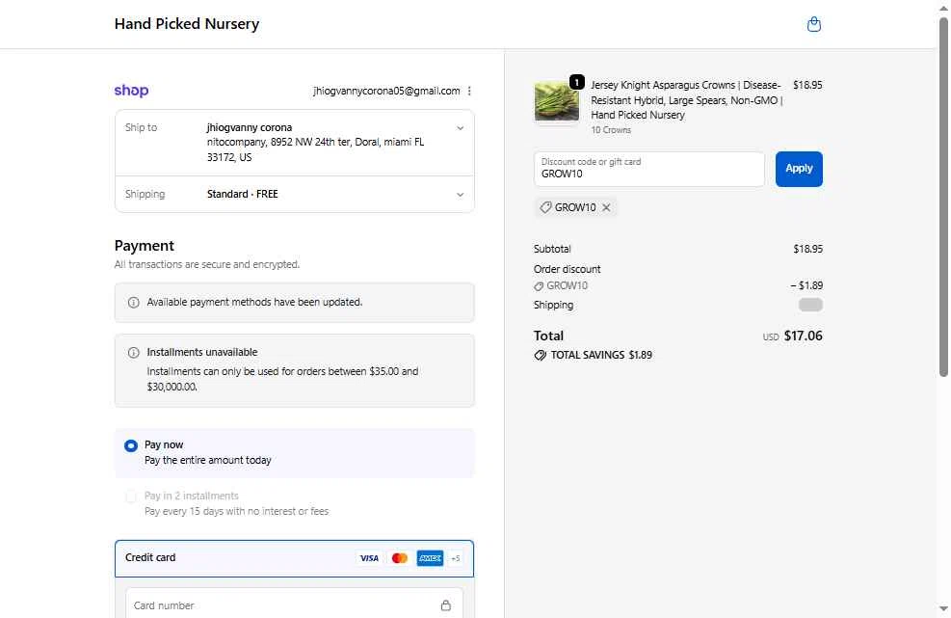Click the 10 Crowns variant label
This screenshot has height=618, width=951.
tap(611, 130)
